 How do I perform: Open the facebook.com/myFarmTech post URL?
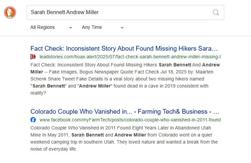130,120
